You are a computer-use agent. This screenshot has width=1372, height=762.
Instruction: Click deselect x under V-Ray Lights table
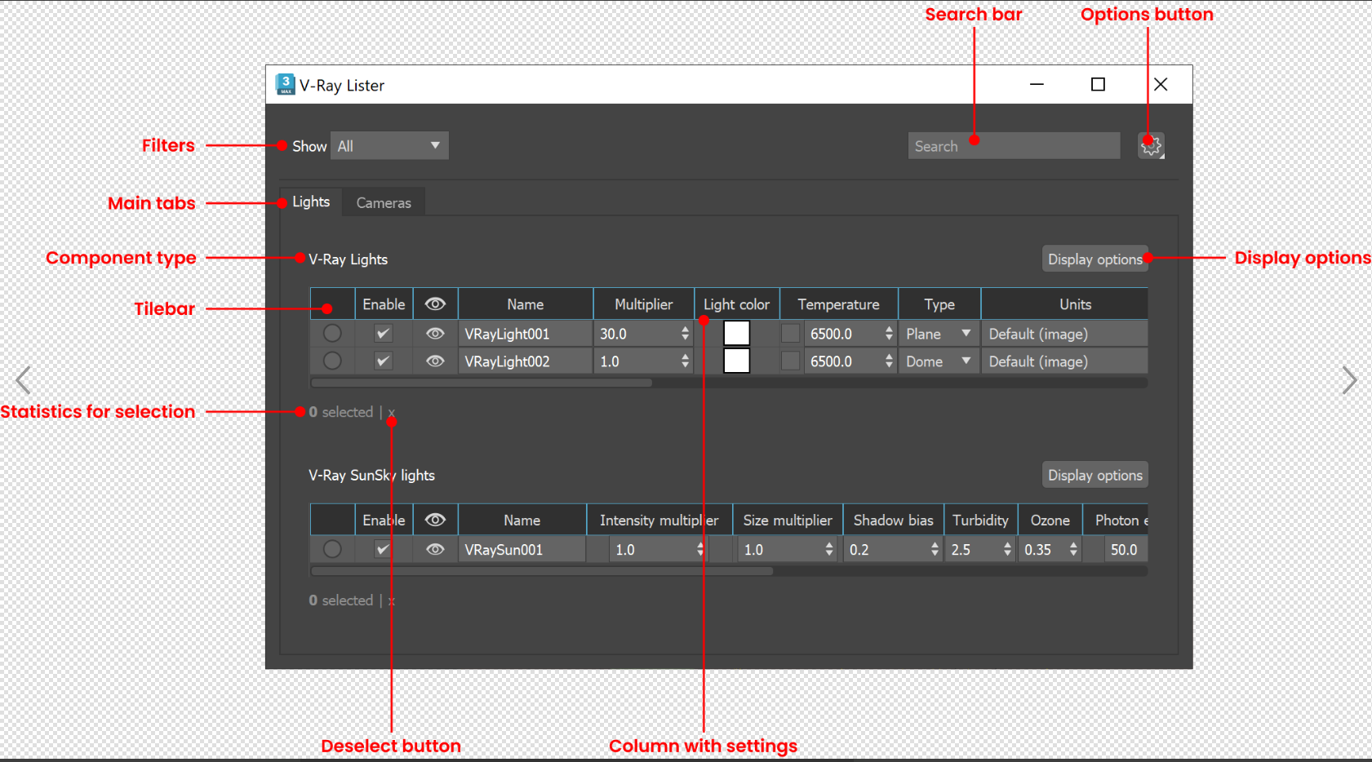click(x=392, y=413)
